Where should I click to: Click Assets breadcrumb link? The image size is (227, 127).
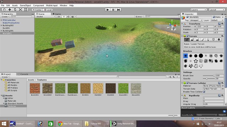pyautogui.click(x=31, y=80)
